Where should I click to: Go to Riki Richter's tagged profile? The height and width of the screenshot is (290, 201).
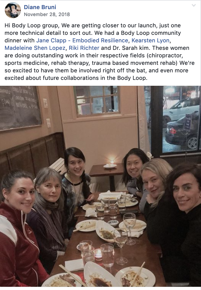[84, 48]
